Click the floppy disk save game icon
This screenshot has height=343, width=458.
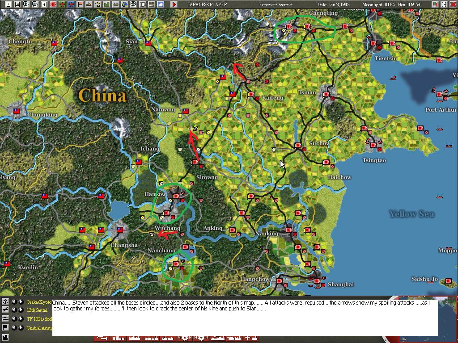click(x=8, y=4)
